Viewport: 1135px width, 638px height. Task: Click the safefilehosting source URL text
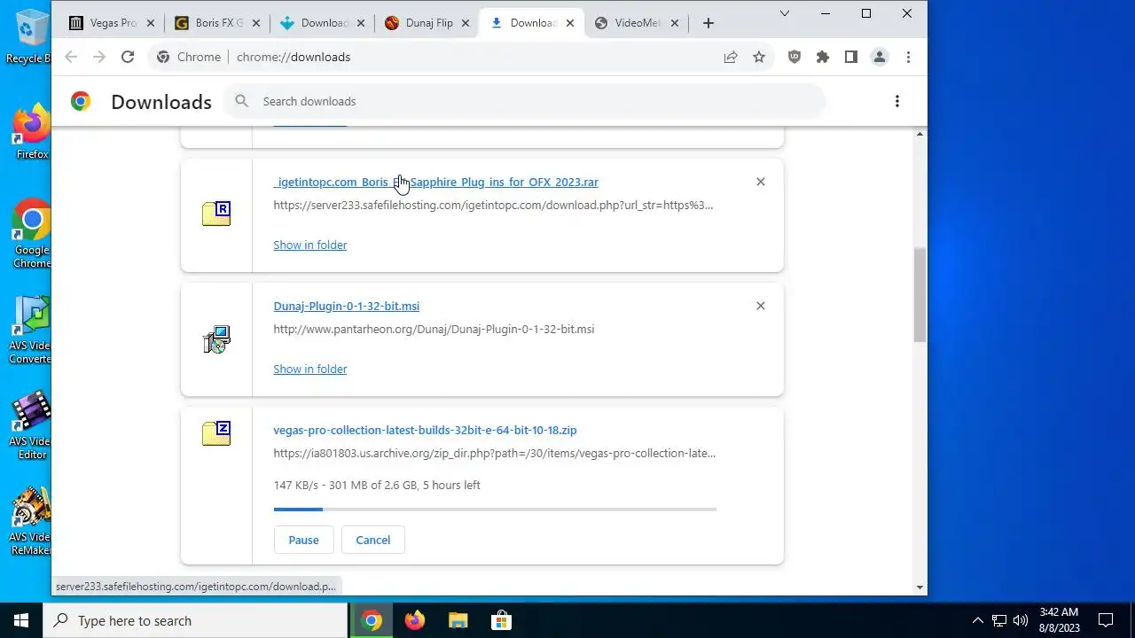[x=493, y=205]
